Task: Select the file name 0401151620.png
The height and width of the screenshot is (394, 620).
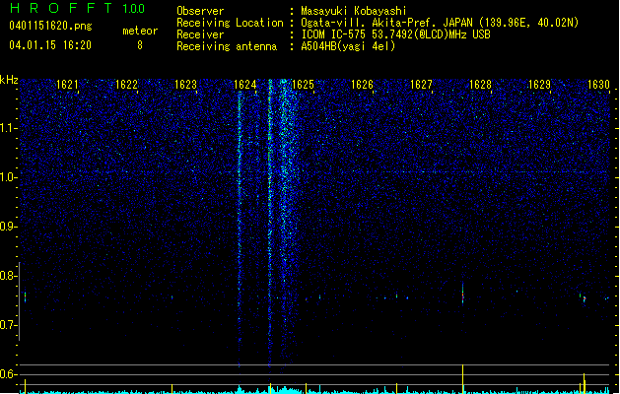Action: tap(50, 27)
